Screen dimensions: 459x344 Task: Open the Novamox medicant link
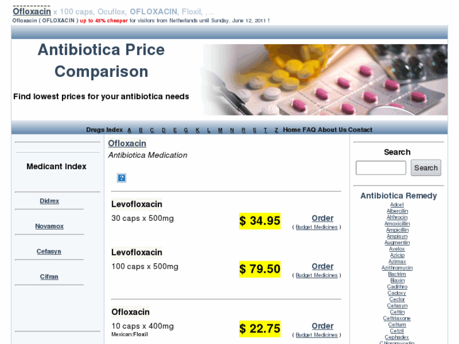click(49, 227)
